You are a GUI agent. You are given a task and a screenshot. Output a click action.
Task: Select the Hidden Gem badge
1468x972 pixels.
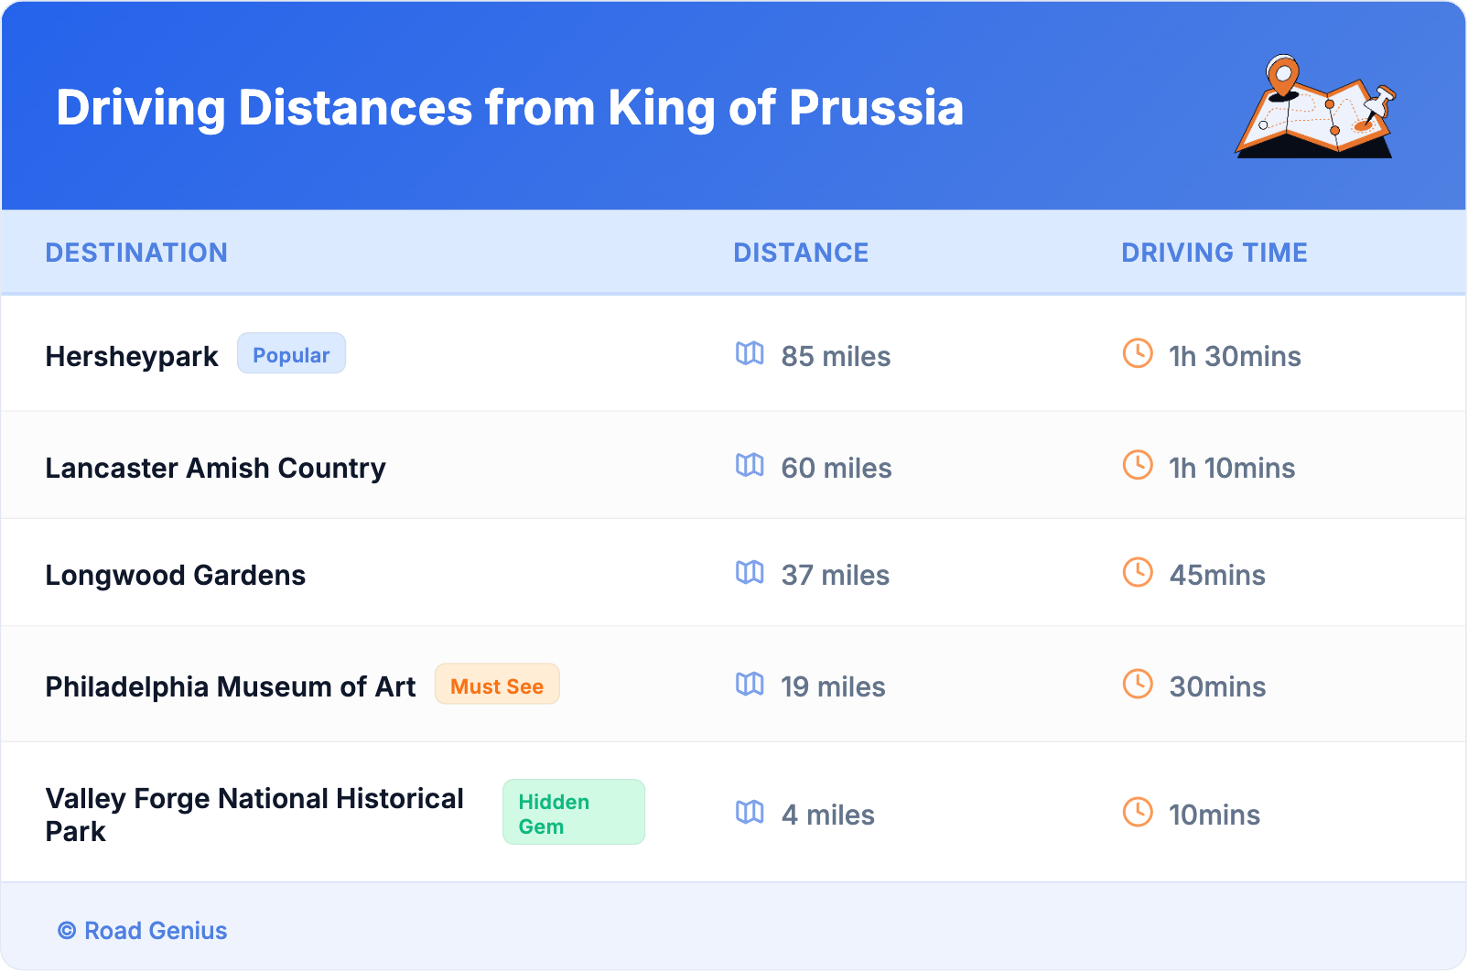pyautogui.click(x=573, y=813)
